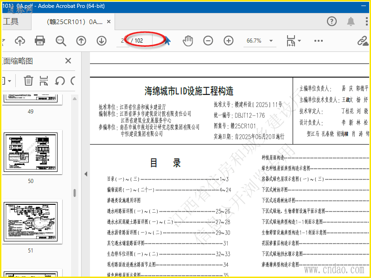Rotate page counterclockwise in thumbnails panel
The image size is (371, 278).
coord(60,81)
